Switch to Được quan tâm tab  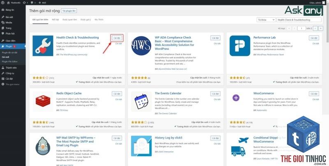pyautogui.click(x=70, y=19)
